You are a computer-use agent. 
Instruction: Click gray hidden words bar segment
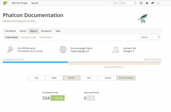click(114, 62)
